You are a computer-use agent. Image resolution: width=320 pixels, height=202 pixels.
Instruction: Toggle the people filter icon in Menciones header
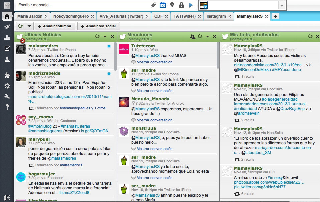[x=192, y=36]
